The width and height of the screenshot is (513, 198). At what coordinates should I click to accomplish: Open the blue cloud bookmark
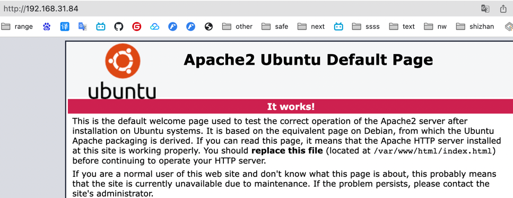point(155,27)
